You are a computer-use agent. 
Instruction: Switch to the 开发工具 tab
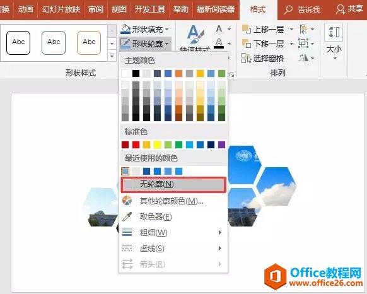tap(150, 9)
